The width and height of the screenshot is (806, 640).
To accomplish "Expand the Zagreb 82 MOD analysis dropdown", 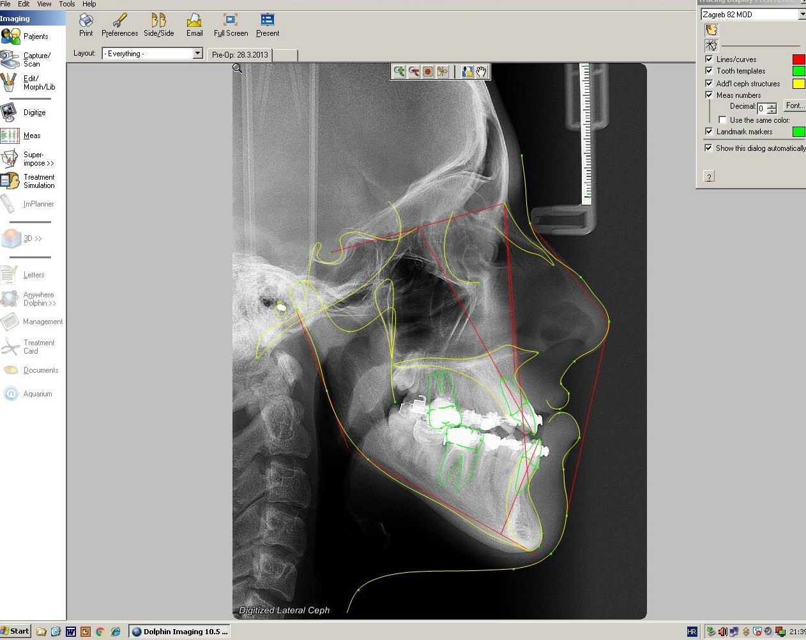I will click(x=802, y=14).
